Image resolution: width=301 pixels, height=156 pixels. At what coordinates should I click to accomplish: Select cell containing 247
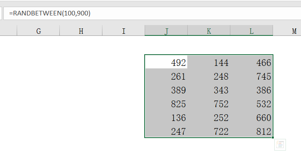coord(166,131)
